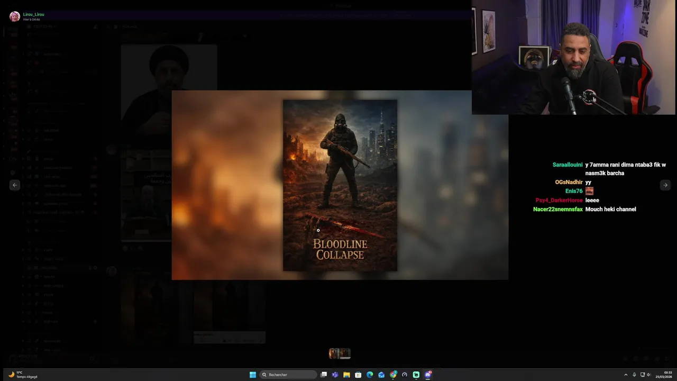Open the green streaming app in taskbar
This screenshot has width=677, height=381.
[416, 375]
